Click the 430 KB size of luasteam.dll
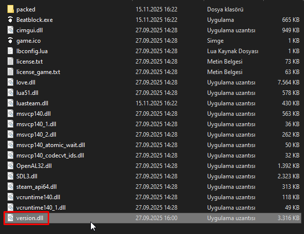 [291, 103]
